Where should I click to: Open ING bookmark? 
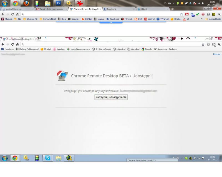[x=17, y=19]
